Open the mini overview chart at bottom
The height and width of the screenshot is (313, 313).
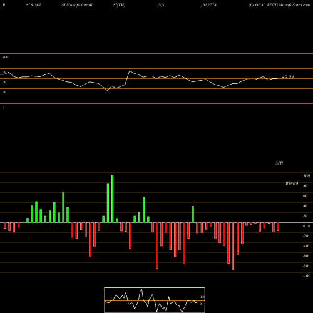(155, 300)
